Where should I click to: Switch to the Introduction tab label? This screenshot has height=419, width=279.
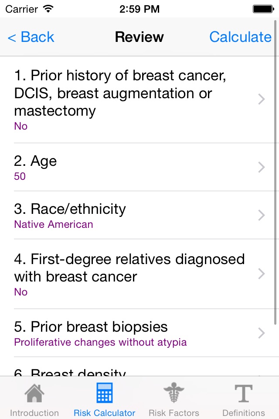tap(34, 413)
